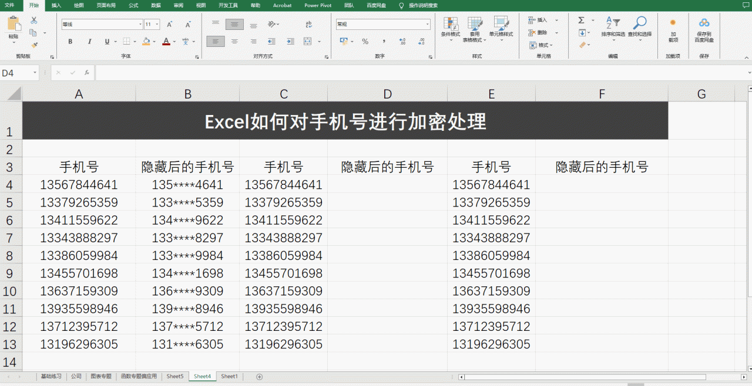This screenshot has width=752, height=386.
Task: Open the Paste options dropdown arrow
Action: click(x=13, y=43)
